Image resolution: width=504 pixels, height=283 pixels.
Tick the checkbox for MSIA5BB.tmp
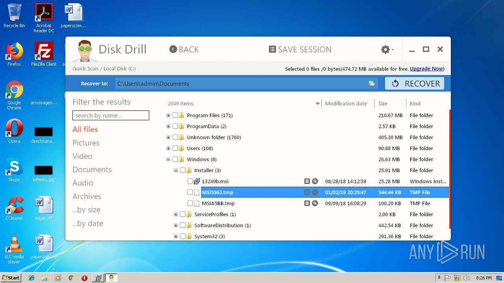point(190,203)
